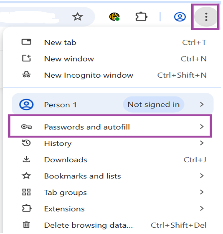
Task: Click the History clock icon
Action: click(26, 143)
